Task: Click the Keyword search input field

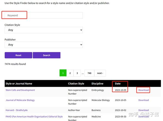Action: (44, 15)
